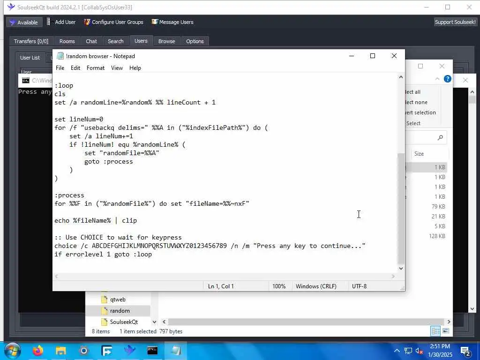480x360 pixels.
Task: Switch Explorer to large icons view
Action: (446, 331)
